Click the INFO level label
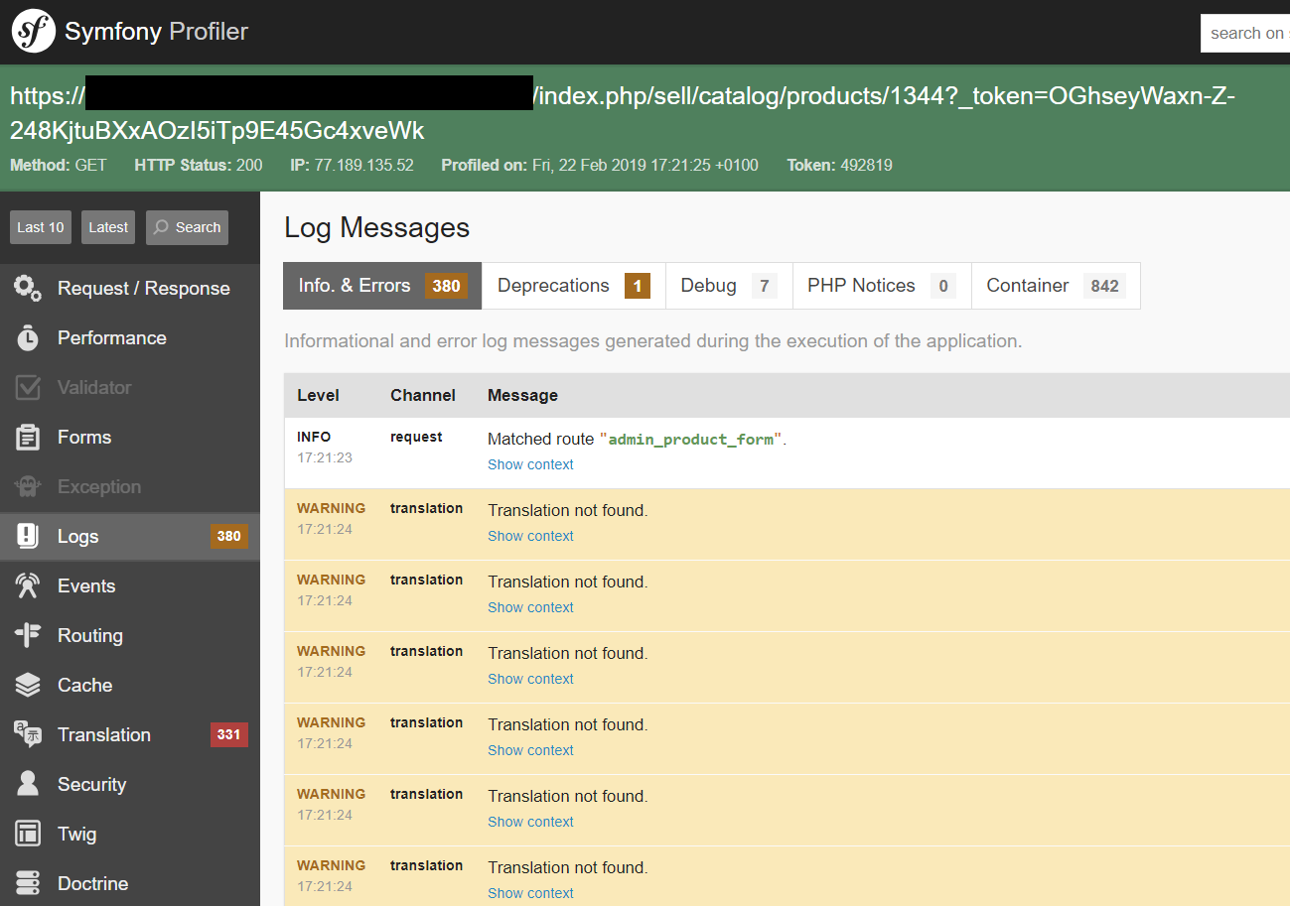Image resolution: width=1290 pixels, height=906 pixels. tap(314, 437)
